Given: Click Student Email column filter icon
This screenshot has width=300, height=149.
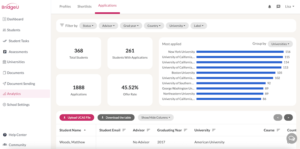Looking at the screenshot, I should coord(124,130).
